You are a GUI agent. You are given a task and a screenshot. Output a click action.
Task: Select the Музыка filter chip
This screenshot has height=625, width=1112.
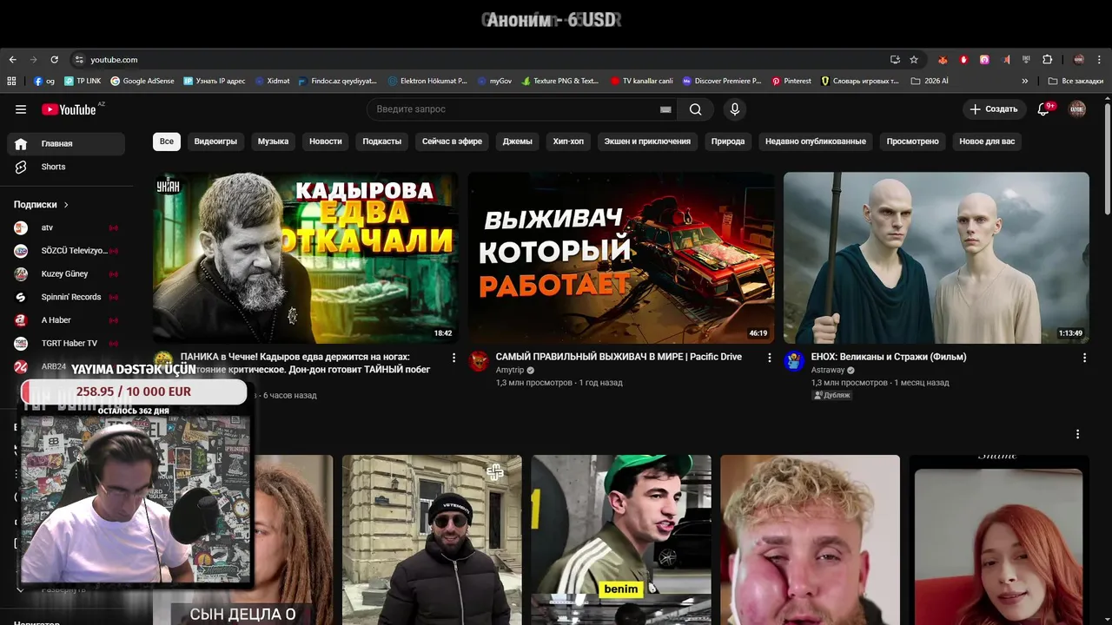273,141
